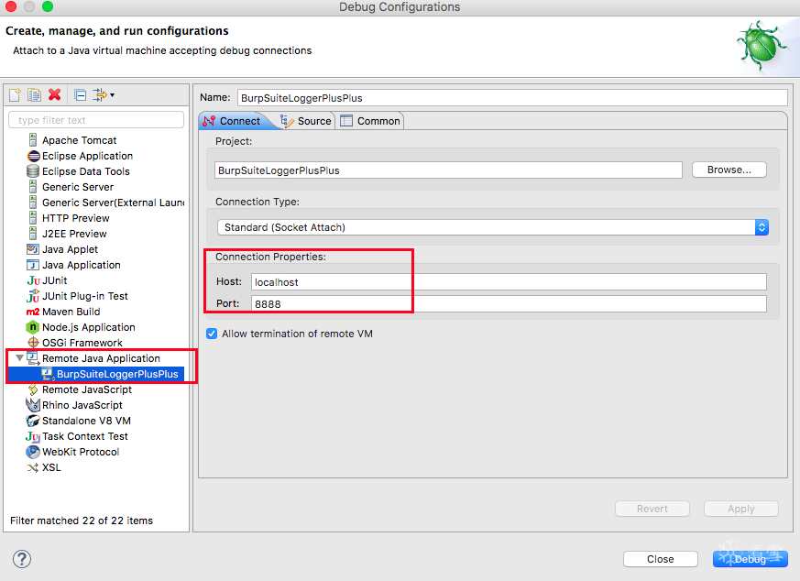Click the WebKit Protocol icon
The image size is (800, 581).
pyautogui.click(x=33, y=452)
